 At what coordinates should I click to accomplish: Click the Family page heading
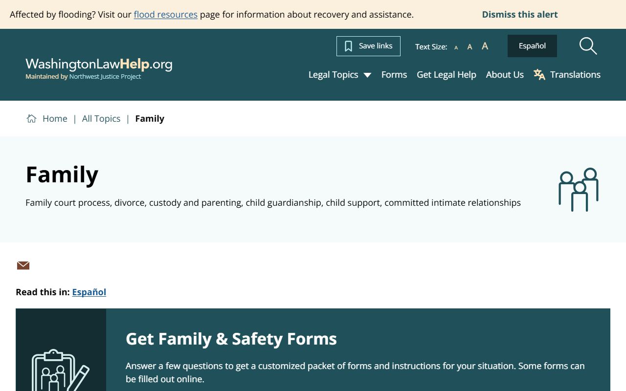pos(62,174)
